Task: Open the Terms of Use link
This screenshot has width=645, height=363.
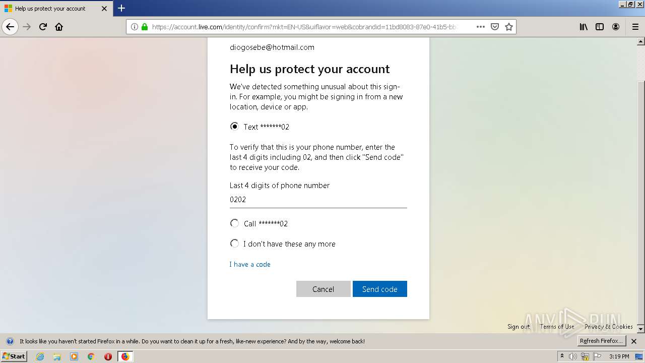Action: click(557, 327)
